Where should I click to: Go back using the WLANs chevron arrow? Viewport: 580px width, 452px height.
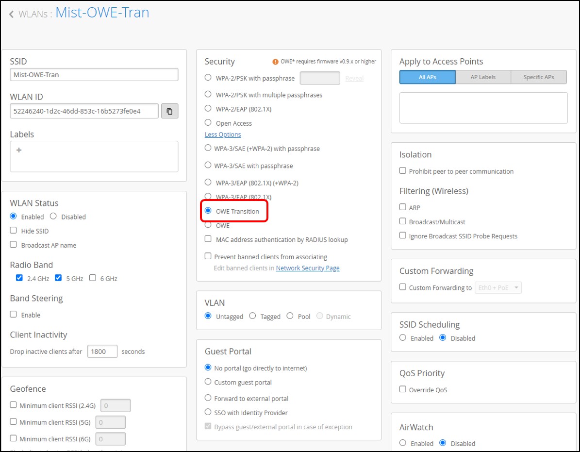click(11, 14)
